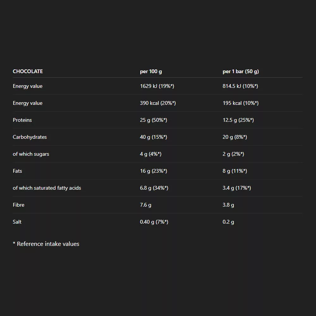Click the 3.4 g (17%*) saturated fat value
Viewport: 316px width, 316px height.
[x=237, y=188]
